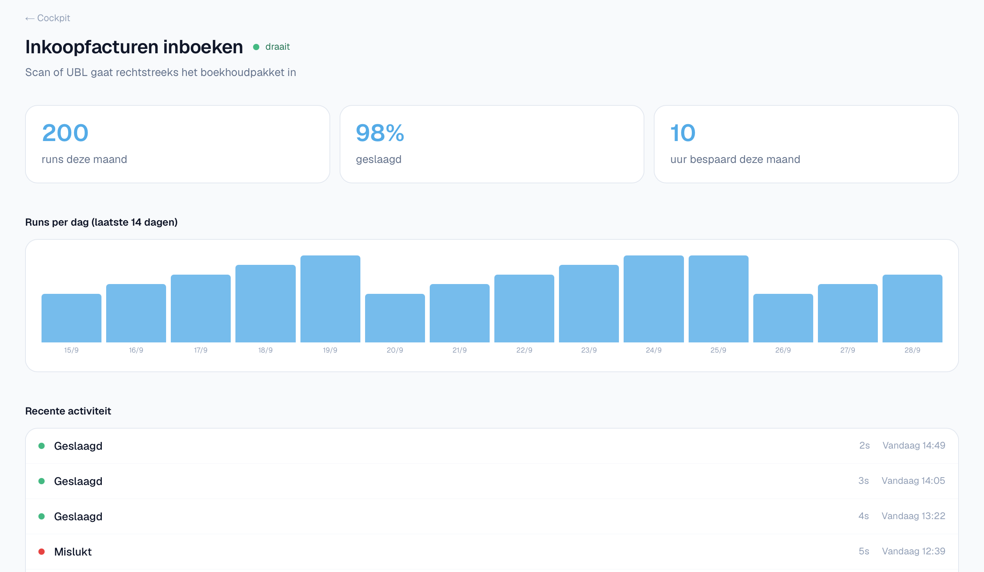
Task: Click the bar for 18/9
Action: 265,304
